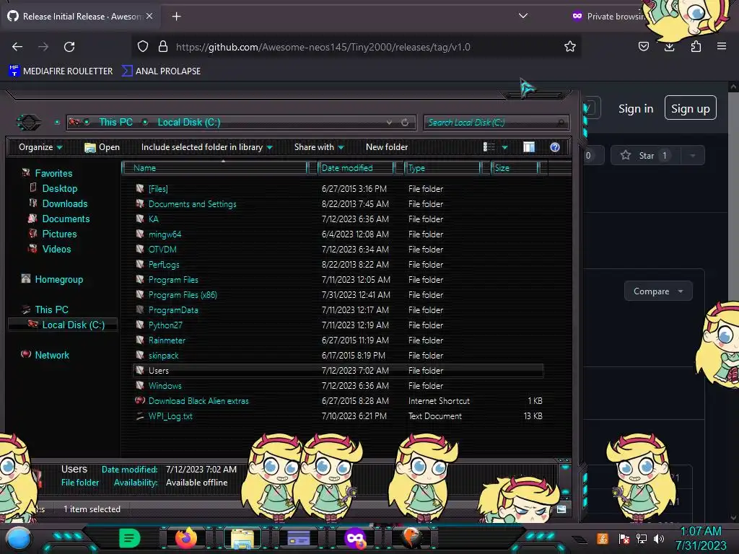Image resolution: width=739 pixels, height=554 pixels.
Task: Open volume speaker tray icon
Action: pyautogui.click(x=659, y=538)
